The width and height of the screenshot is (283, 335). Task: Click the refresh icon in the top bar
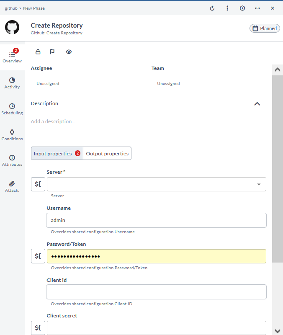(212, 8)
